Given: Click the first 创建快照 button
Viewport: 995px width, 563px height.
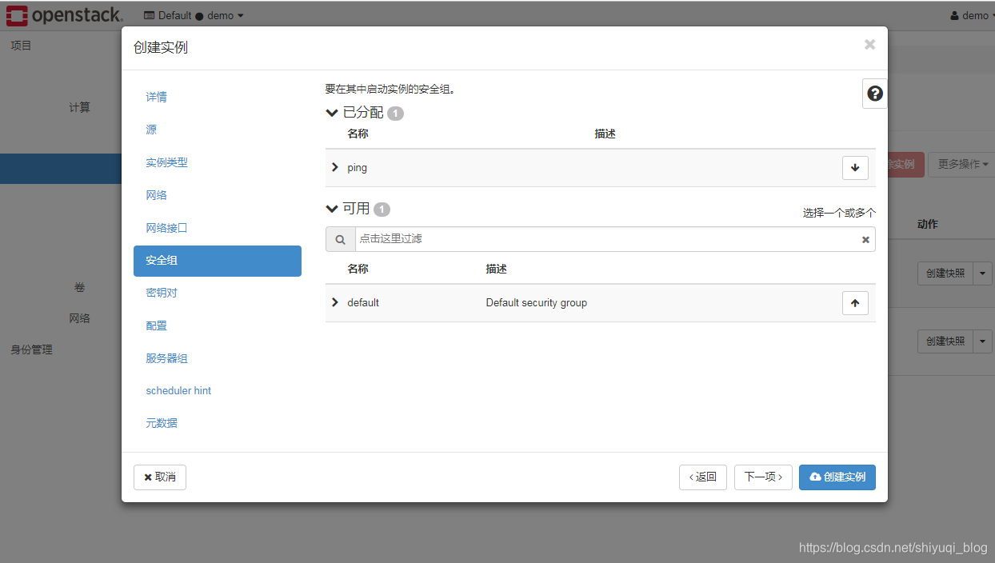Looking at the screenshot, I should (x=945, y=274).
